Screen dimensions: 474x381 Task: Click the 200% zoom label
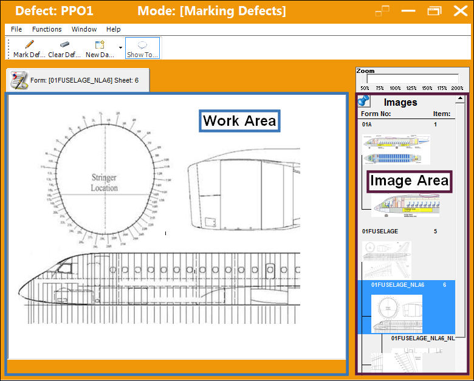click(x=457, y=88)
